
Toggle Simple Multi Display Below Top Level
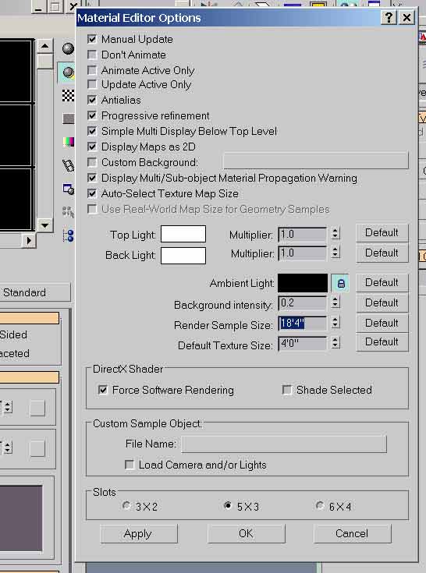click(x=92, y=131)
